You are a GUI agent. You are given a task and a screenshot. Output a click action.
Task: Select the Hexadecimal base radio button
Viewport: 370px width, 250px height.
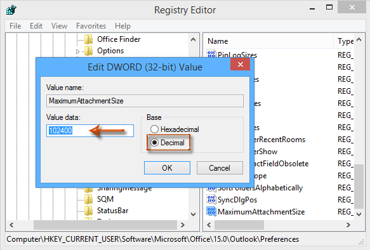(155, 129)
